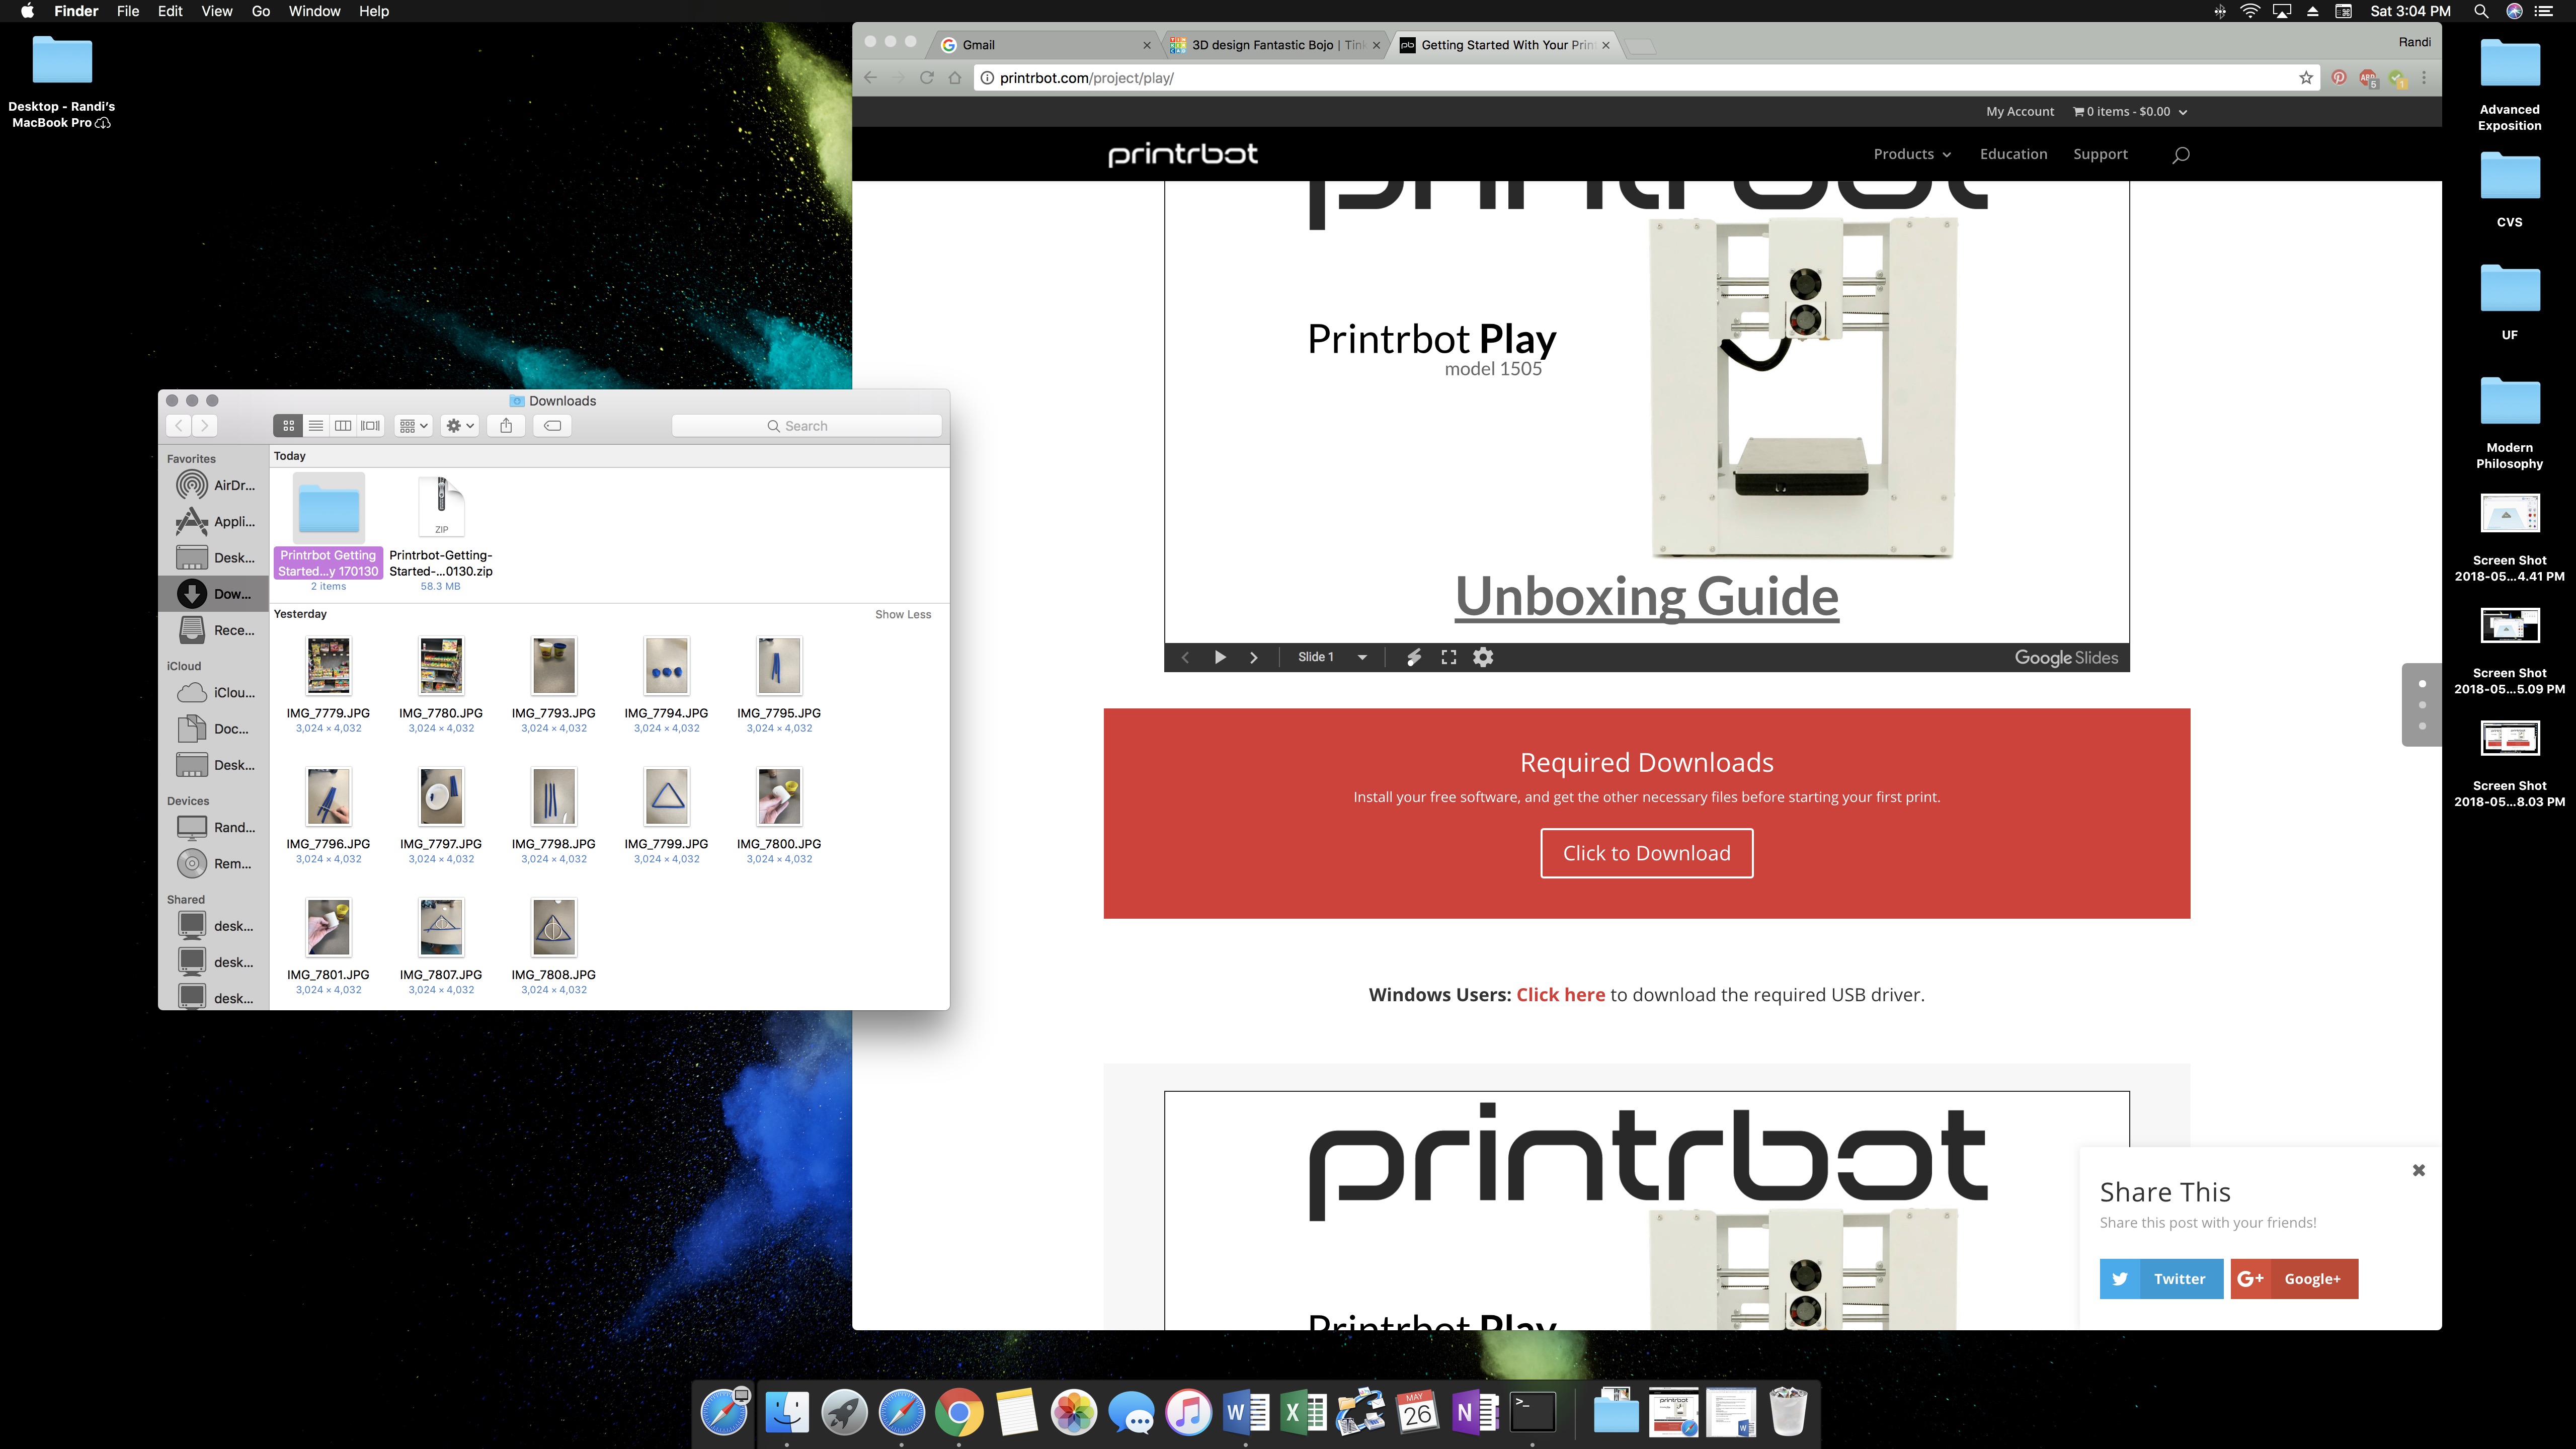Share on Google+

pos(2294,1279)
